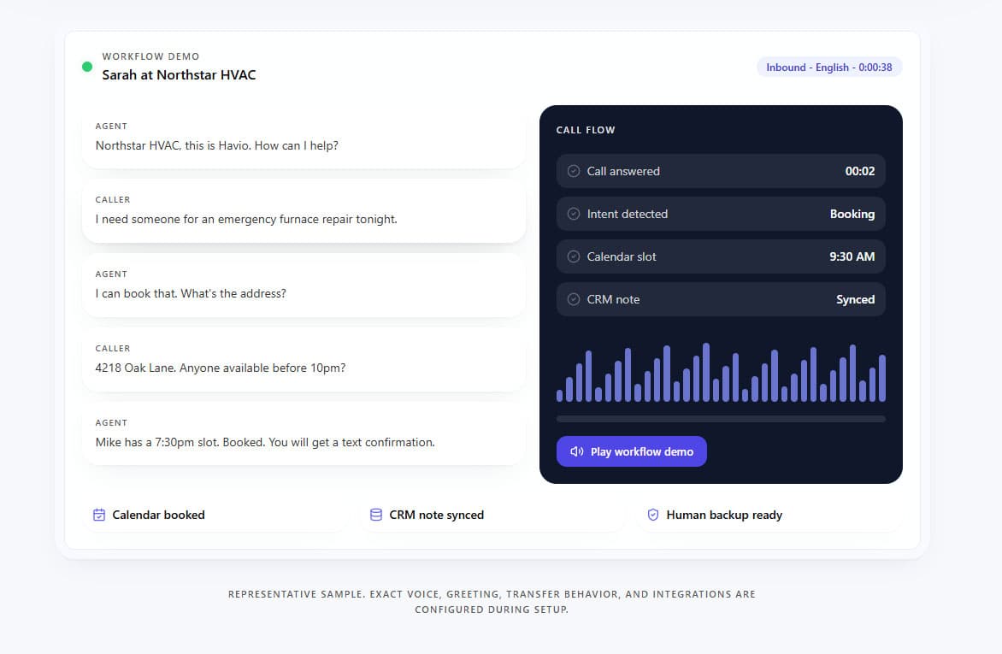
Task: Click the check icon next to Calendar slot
Action: tap(574, 256)
